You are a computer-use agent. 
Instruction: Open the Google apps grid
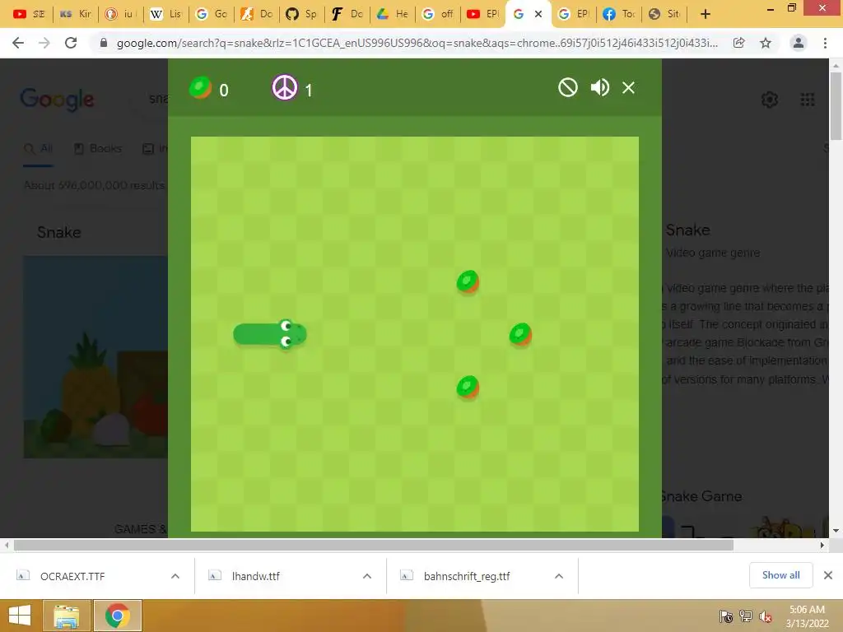(x=808, y=100)
